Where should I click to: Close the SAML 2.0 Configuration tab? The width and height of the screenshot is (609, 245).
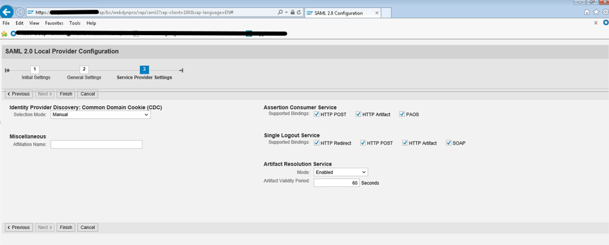coord(377,13)
